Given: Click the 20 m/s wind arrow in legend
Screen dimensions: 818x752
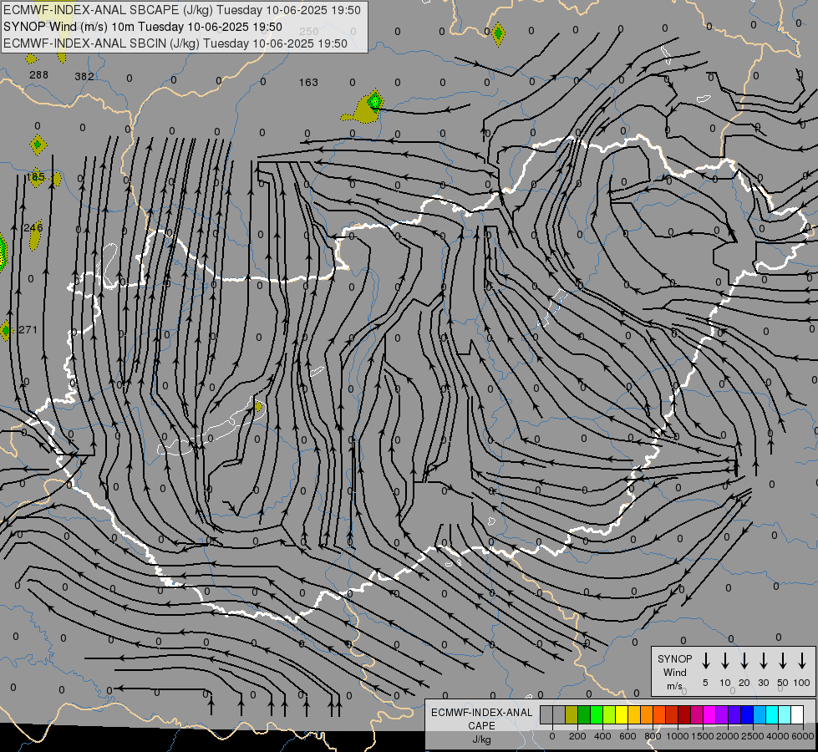Looking at the screenshot, I should (744, 660).
